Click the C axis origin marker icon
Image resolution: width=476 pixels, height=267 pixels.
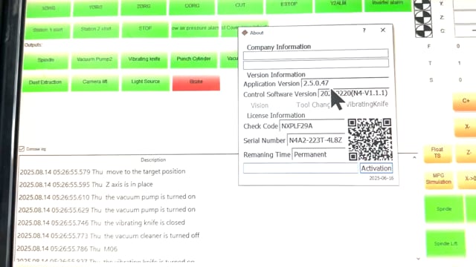point(423,30)
